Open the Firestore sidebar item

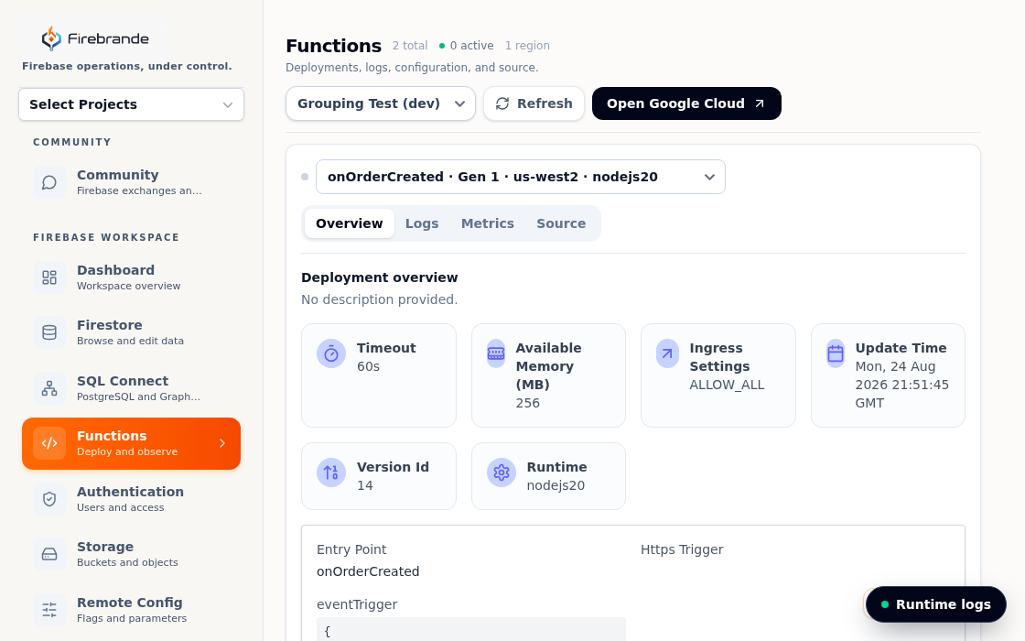click(132, 332)
